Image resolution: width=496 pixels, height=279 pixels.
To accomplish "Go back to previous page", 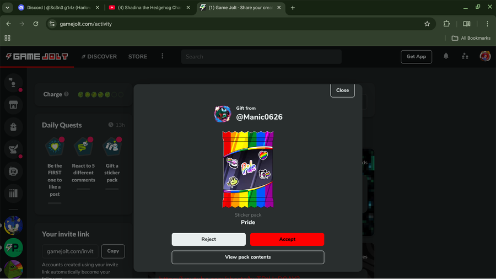I will pyautogui.click(x=8, y=24).
